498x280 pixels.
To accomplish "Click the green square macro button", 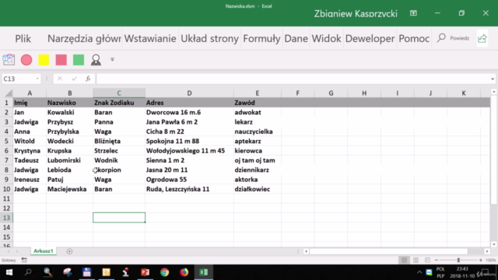I will pyautogui.click(x=79, y=60).
